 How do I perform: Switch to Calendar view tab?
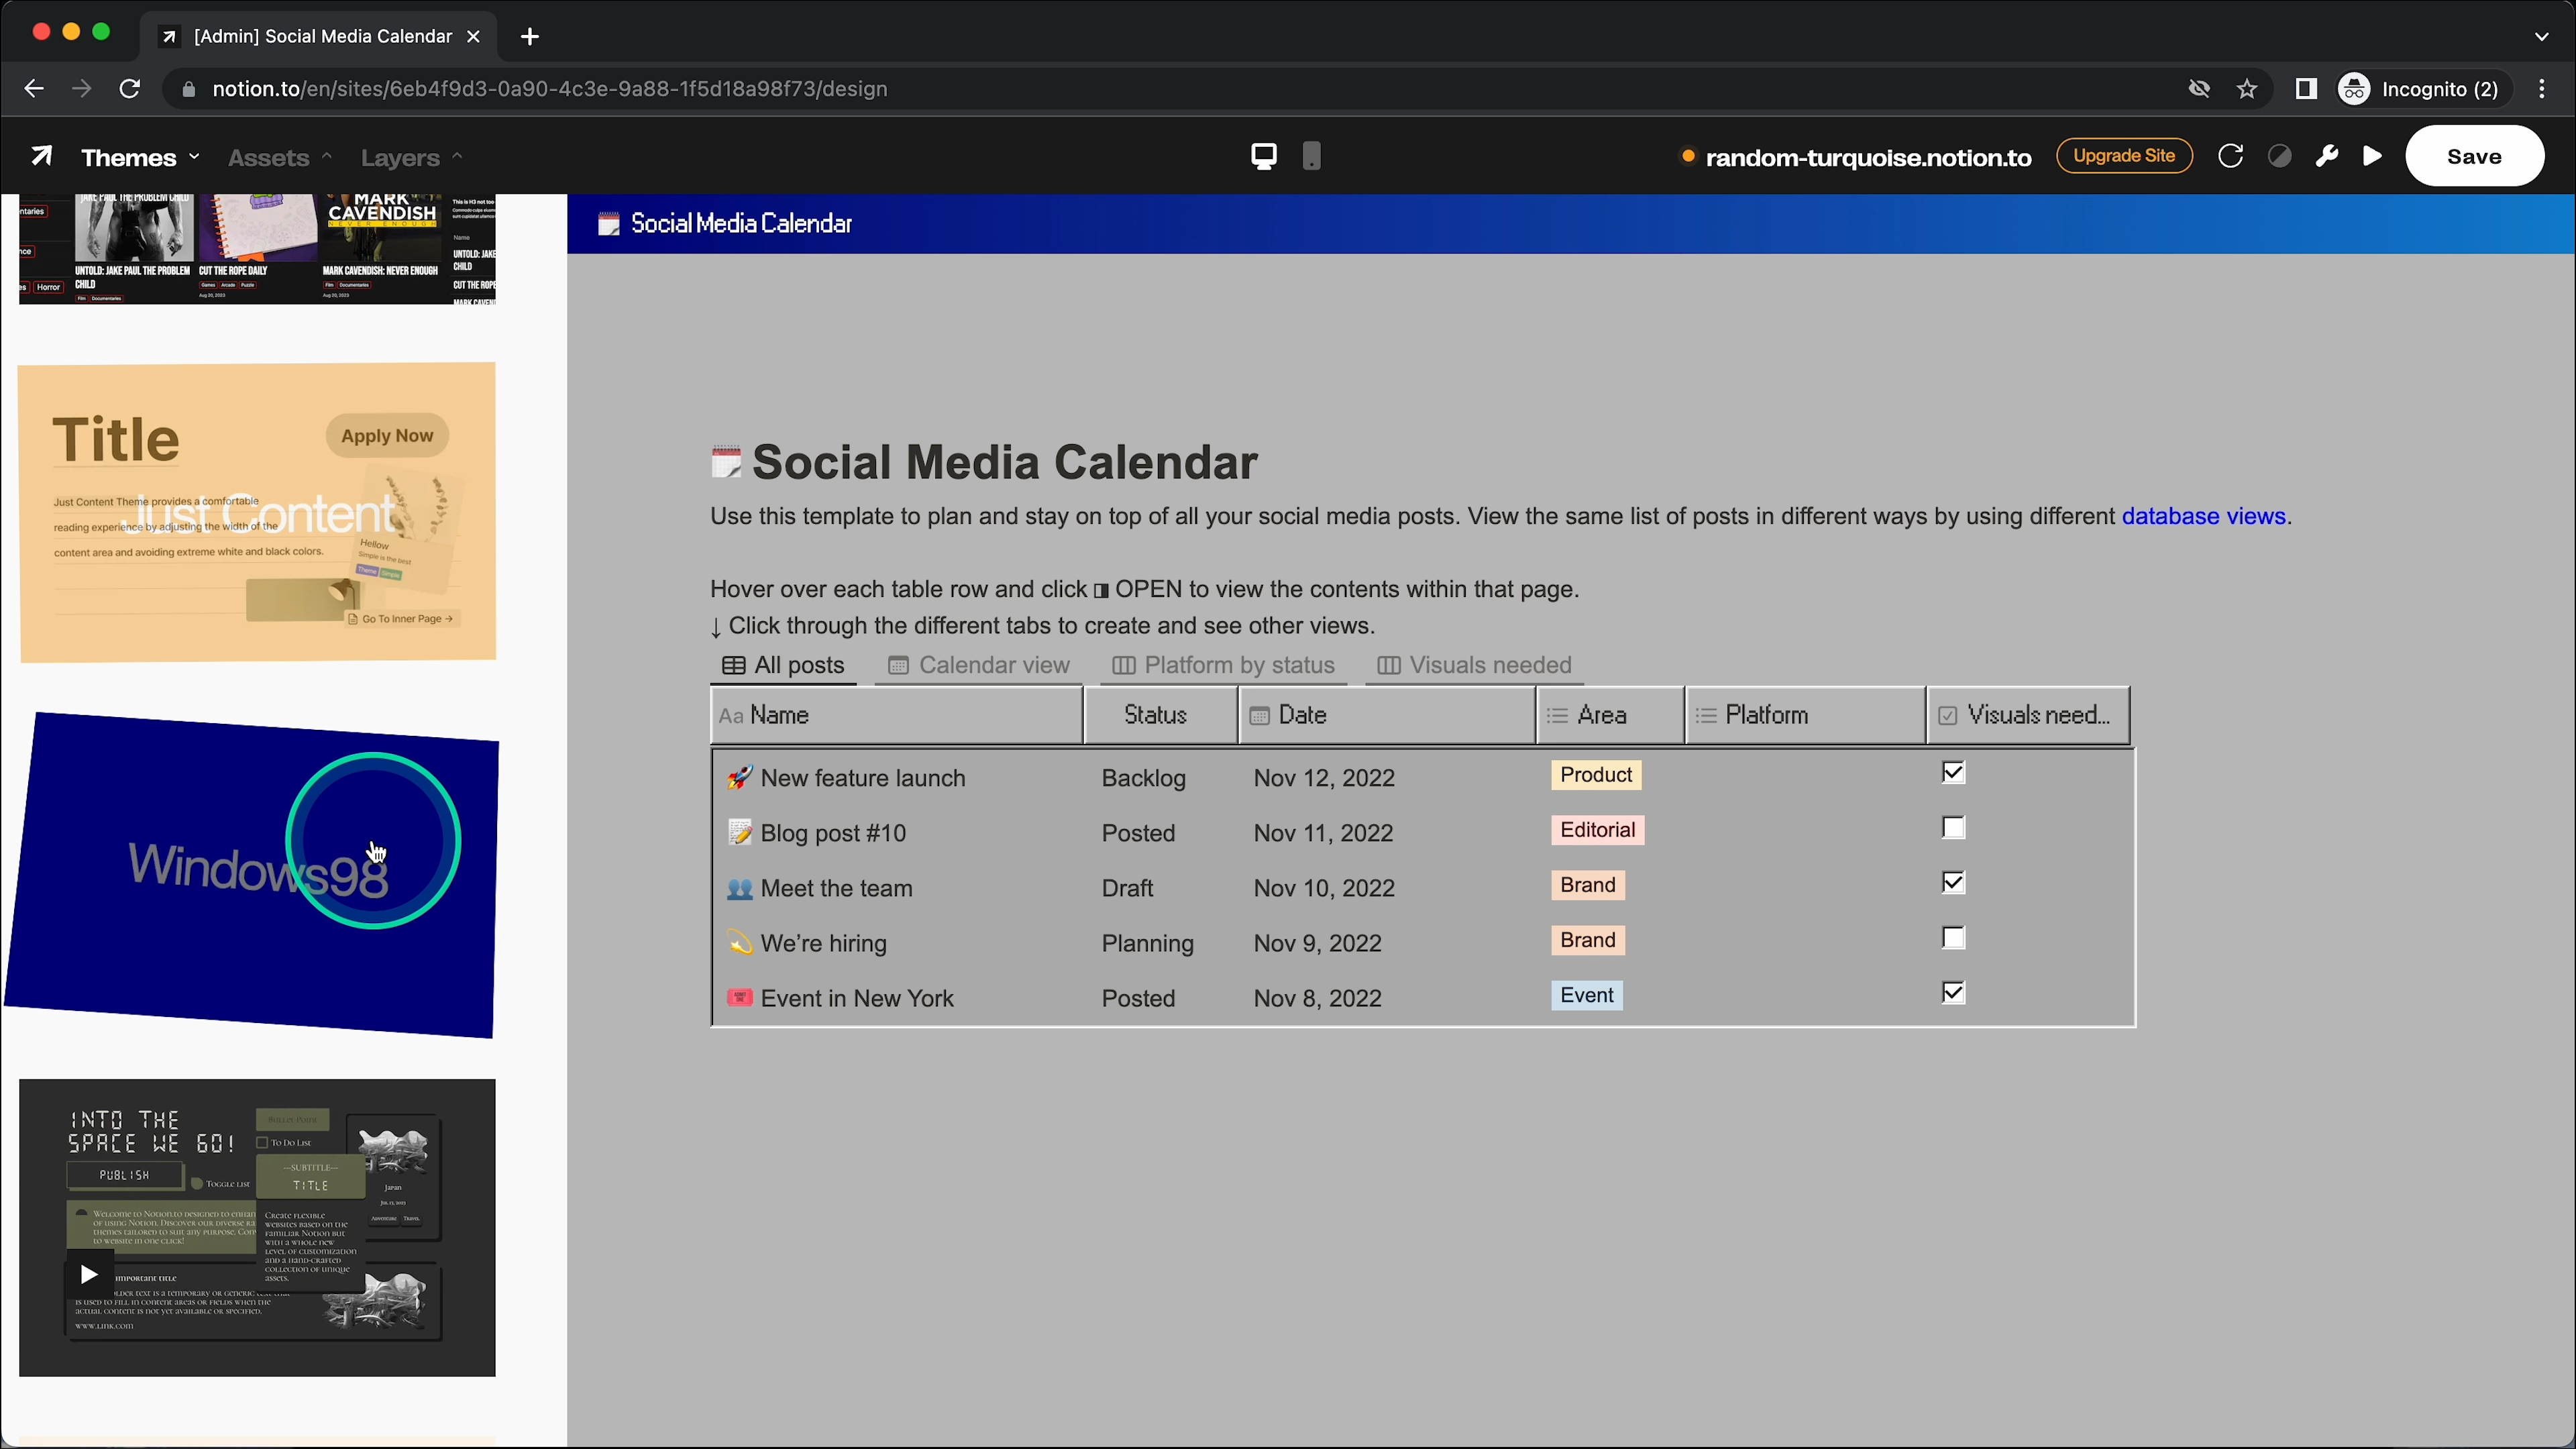coord(979,665)
